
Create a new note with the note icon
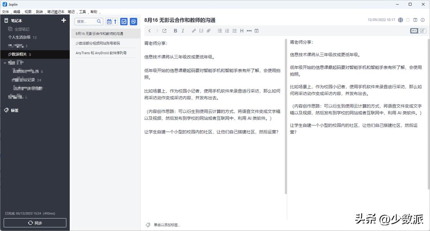(x=133, y=22)
